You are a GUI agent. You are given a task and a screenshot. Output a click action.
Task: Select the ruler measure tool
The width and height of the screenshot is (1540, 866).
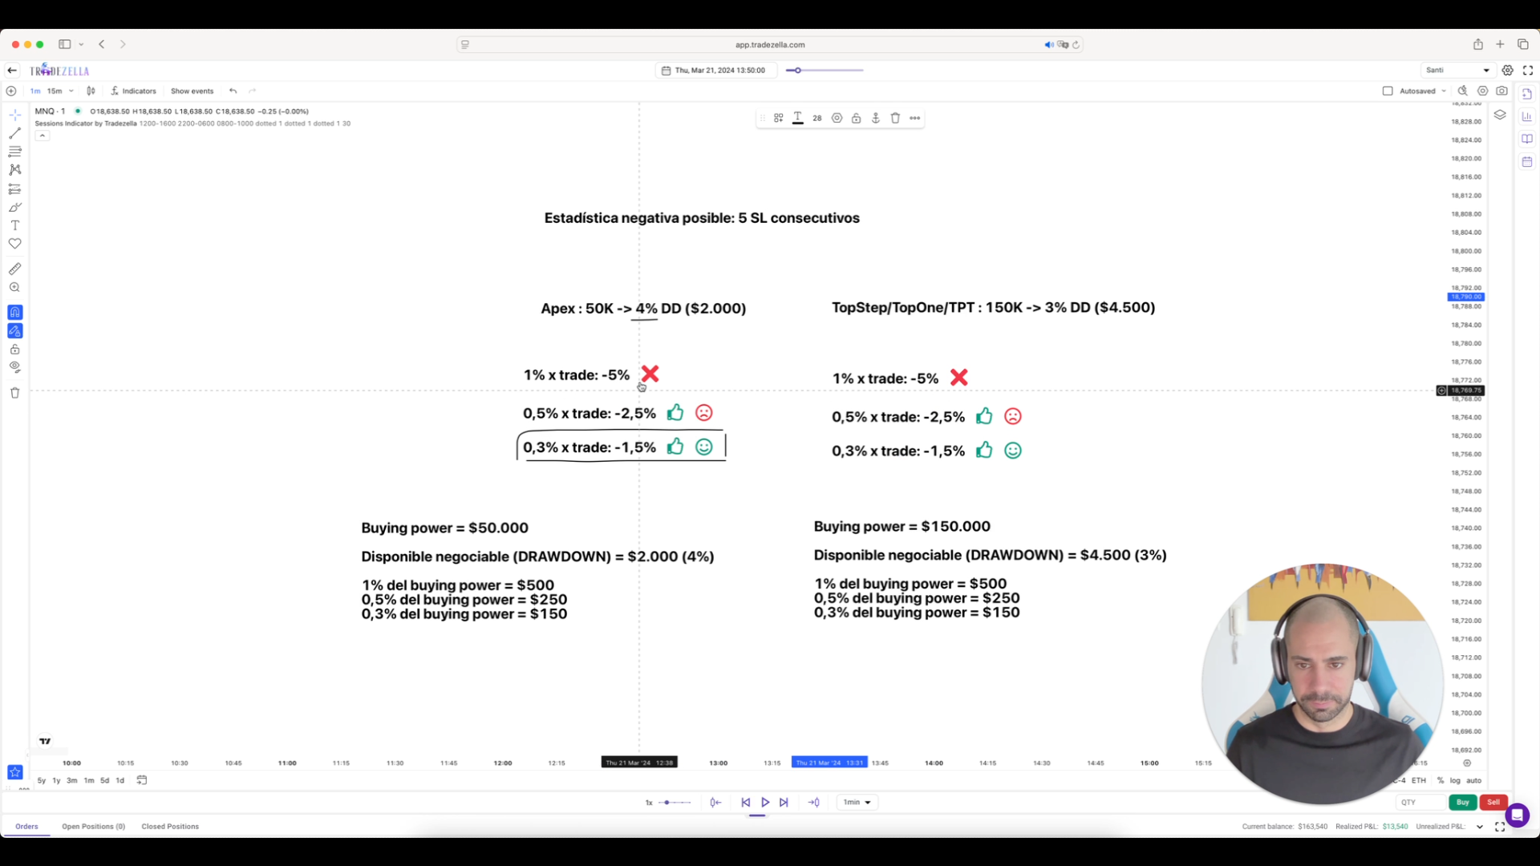click(14, 269)
